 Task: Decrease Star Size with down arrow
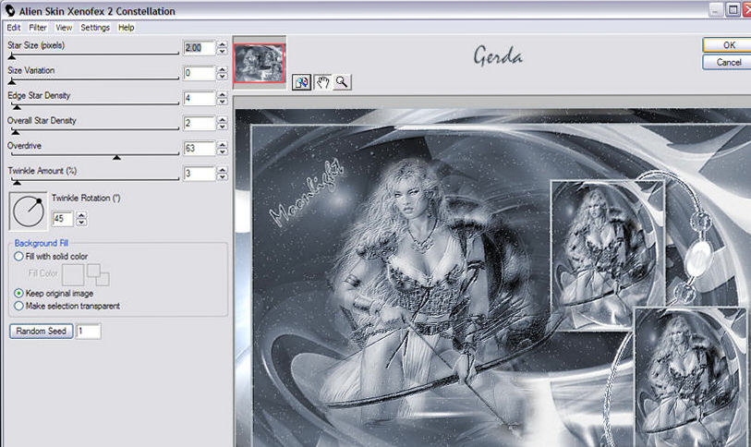(x=222, y=52)
